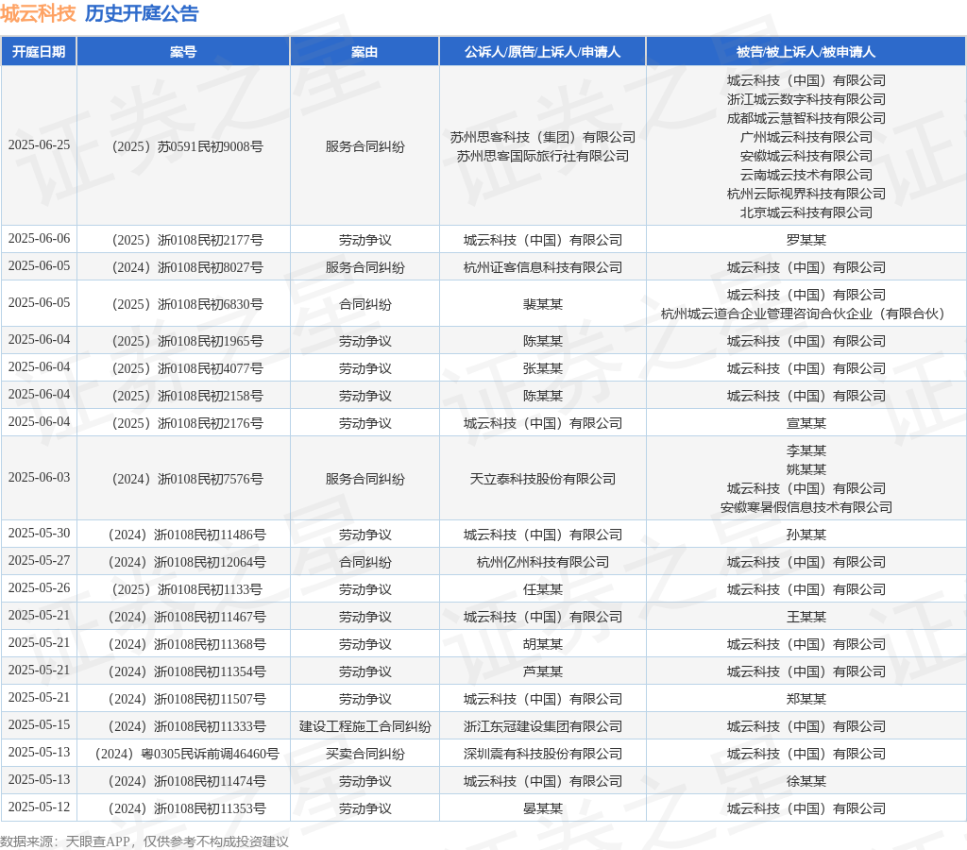Click the 历史开庭公告 title text
Viewport: 967px width, 850px height.
pyautogui.click(x=142, y=13)
